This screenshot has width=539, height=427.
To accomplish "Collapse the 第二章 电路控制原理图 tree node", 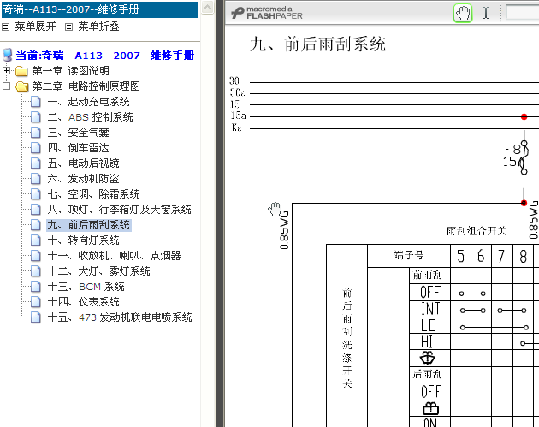I will (6, 86).
